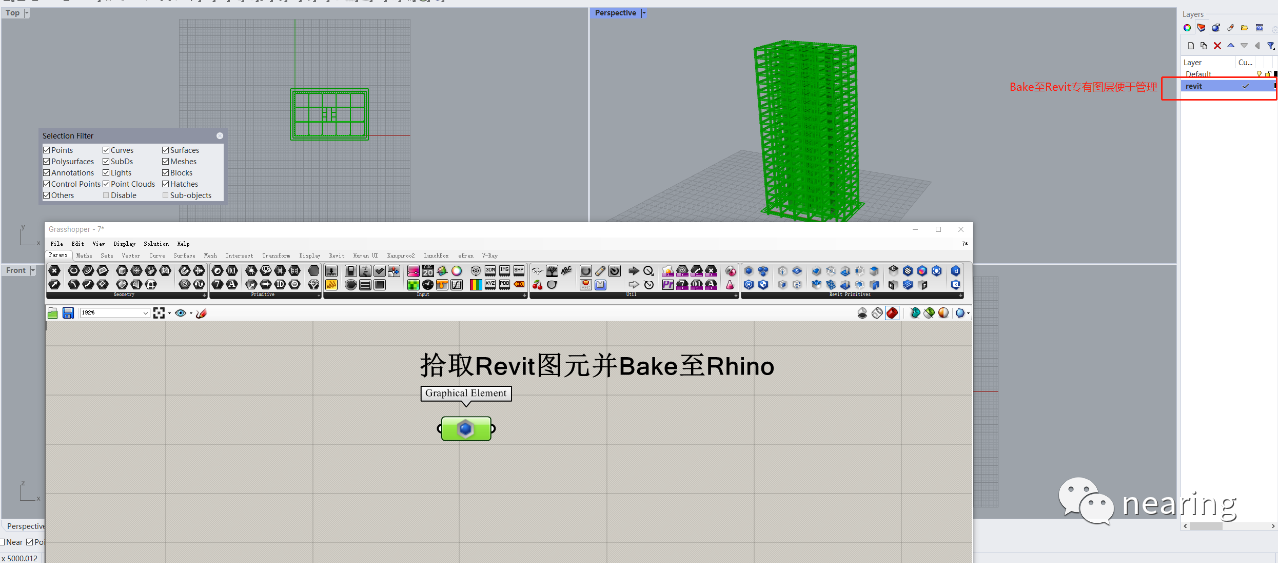Open the Display menu in Grasshopper
1278x563 pixels.
(x=125, y=244)
